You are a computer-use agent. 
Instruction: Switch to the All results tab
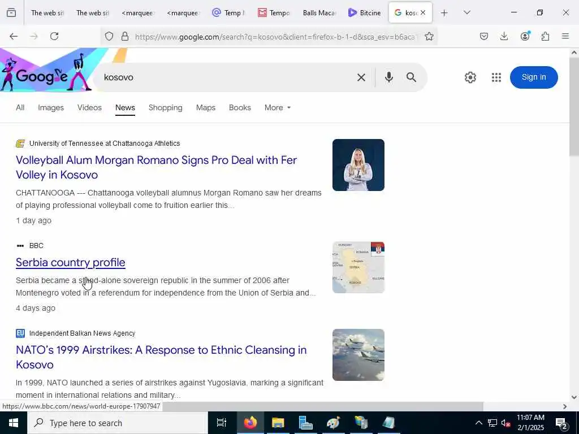(20, 107)
